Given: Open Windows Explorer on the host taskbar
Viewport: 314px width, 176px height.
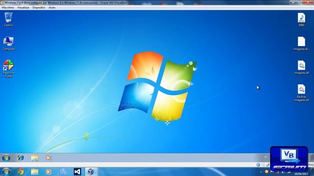Looking at the screenshot, I should (35, 172).
